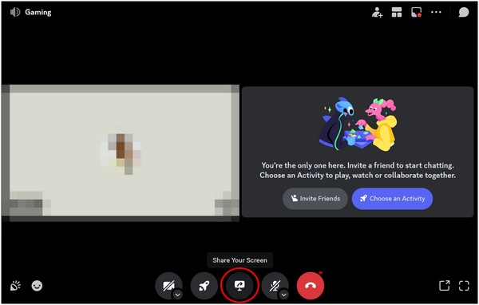Image resolution: width=479 pixels, height=305 pixels.
Task: Disconnect with the red hang-up button
Action: pos(311,286)
